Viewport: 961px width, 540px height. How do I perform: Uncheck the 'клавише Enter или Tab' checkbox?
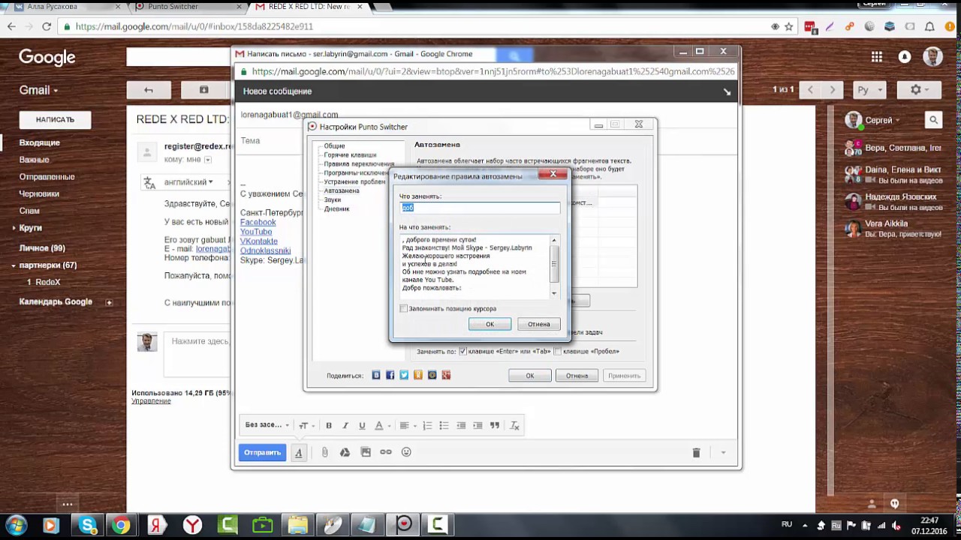click(x=463, y=351)
